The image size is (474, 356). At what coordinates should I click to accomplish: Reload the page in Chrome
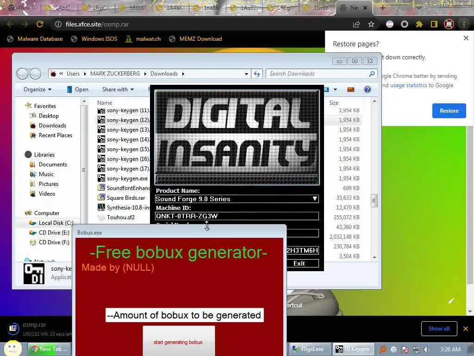tap(40, 24)
